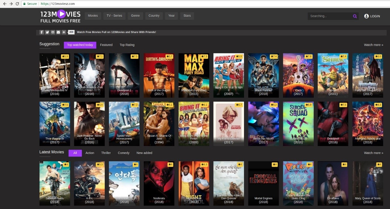Click Watch more in the Suggestion section
Image resolution: width=390 pixels, height=209 pixels.
pyautogui.click(x=373, y=45)
